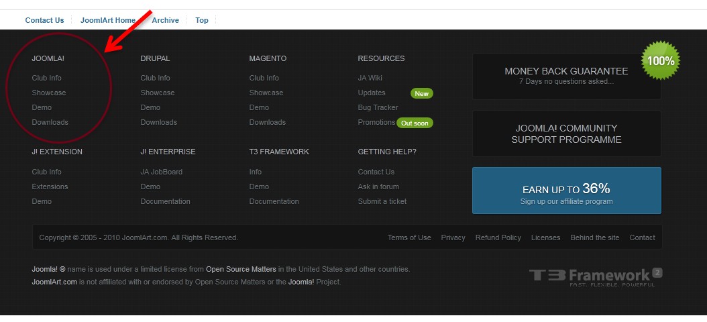Open Submit a ticket link

click(382, 202)
